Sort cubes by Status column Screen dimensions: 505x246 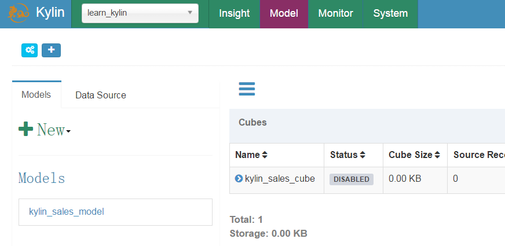point(347,155)
